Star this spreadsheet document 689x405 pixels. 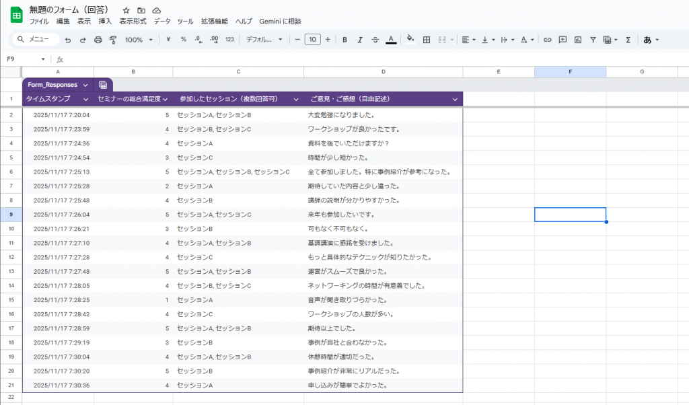tap(126, 11)
